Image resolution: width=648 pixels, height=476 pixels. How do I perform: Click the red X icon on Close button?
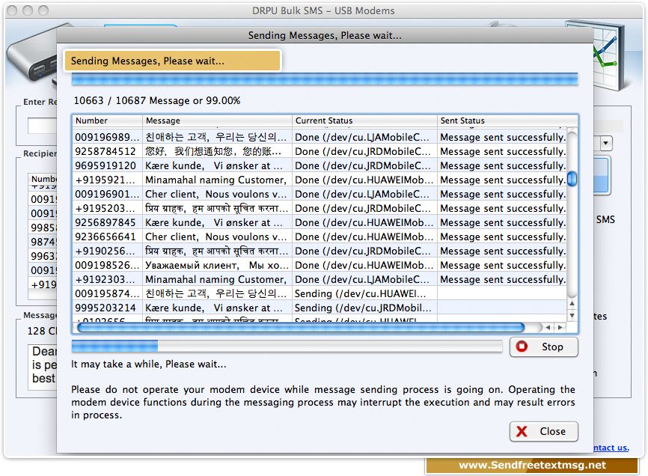522,431
